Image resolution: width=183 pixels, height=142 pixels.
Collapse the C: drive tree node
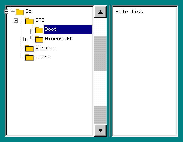[x=6, y=11]
